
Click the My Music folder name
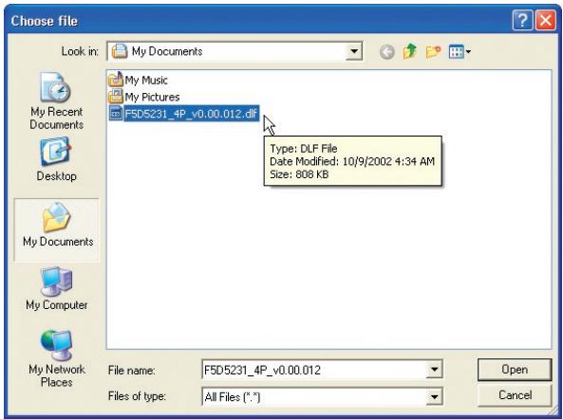point(146,80)
